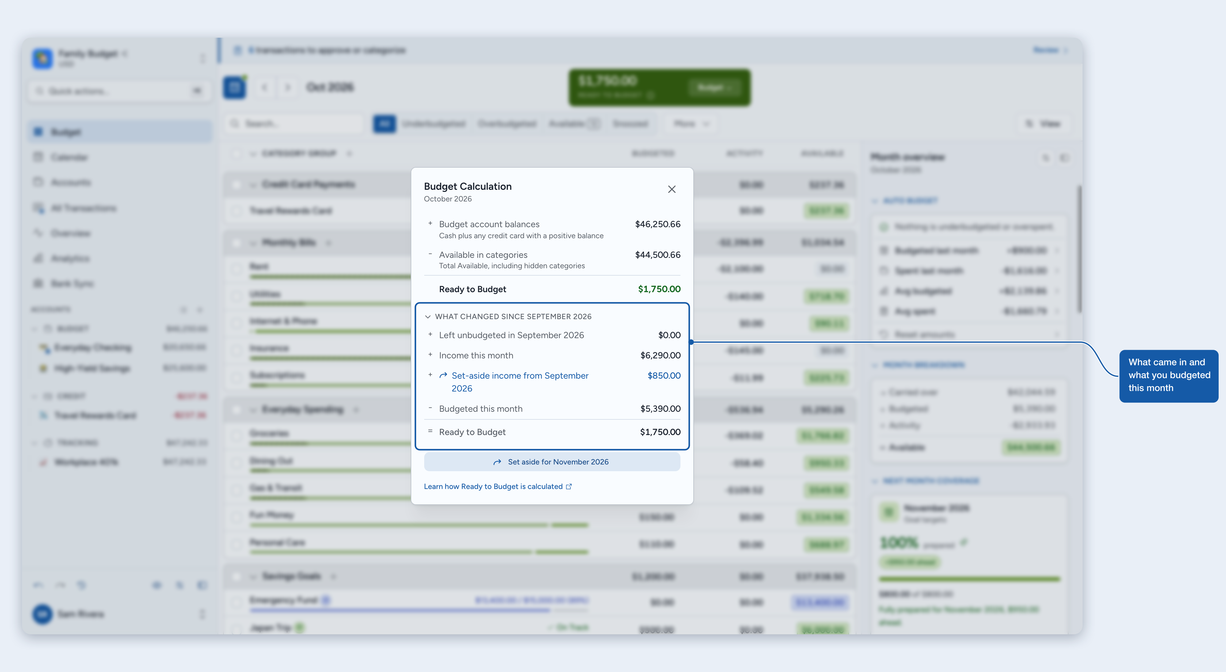Click the $0.00 left unbudgeted value
Image resolution: width=1226 pixels, height=672 pixels.
[x=669, y=335]
